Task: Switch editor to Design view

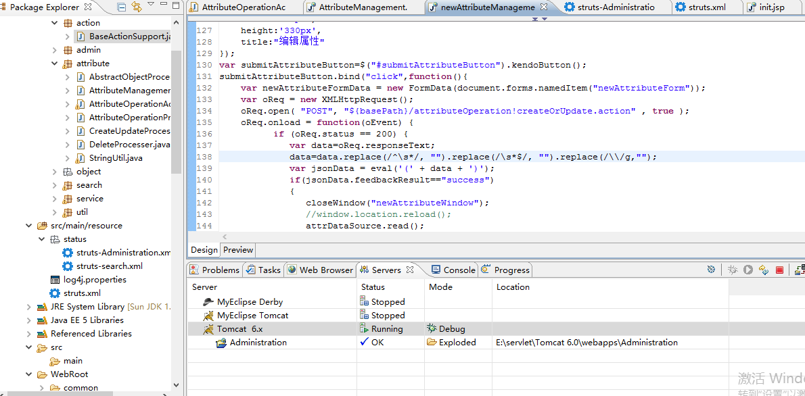Action: pos(204,250)
